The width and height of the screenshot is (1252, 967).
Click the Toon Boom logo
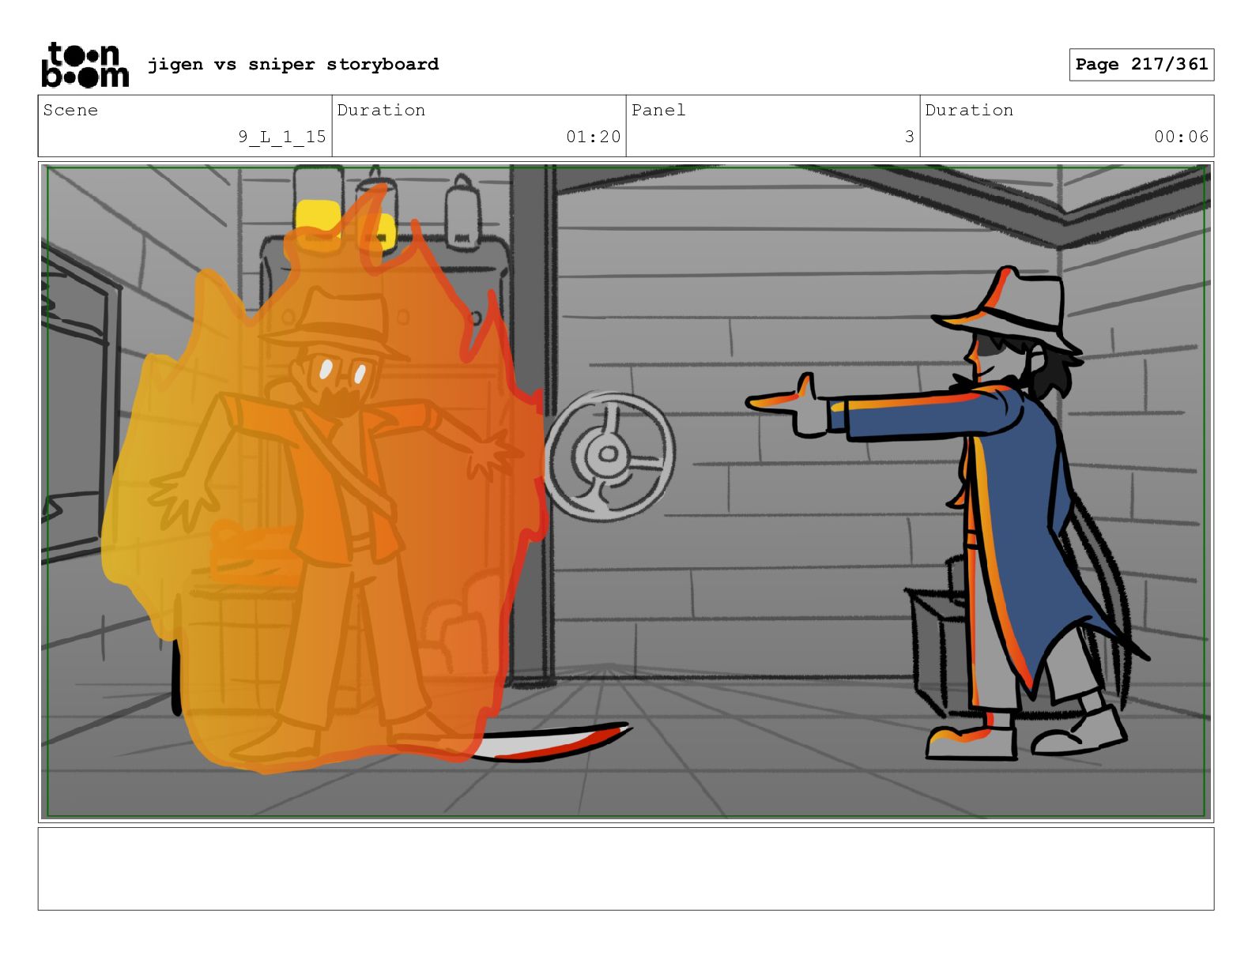point(85,65)
